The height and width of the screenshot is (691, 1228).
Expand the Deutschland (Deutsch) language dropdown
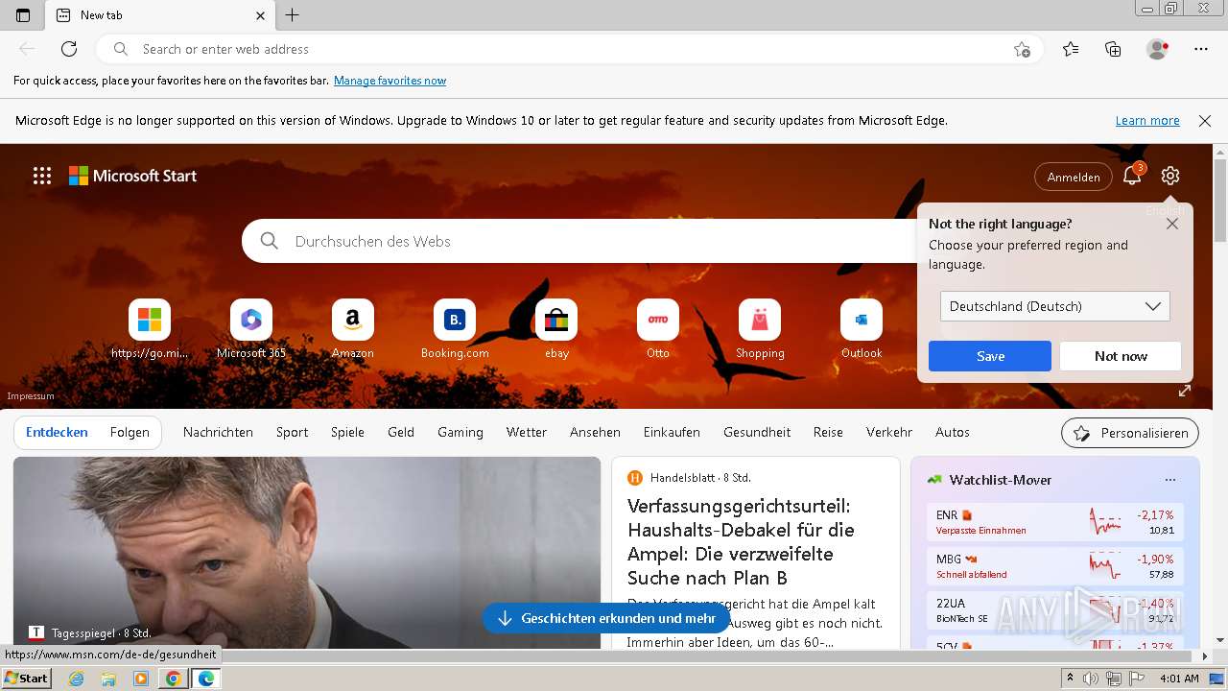1055,306
